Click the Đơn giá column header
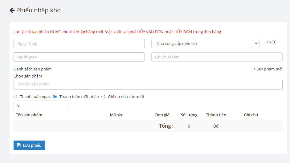 pyautogui.click(x=162, y=115)
